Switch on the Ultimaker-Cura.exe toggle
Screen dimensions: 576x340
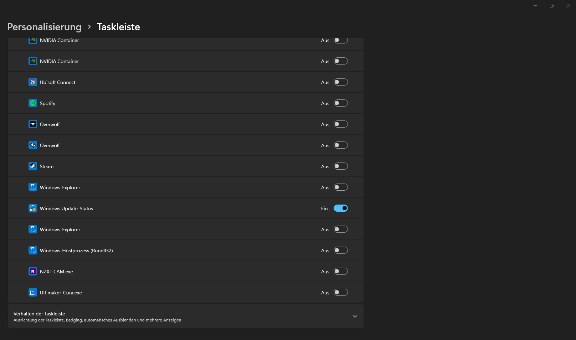[340, 292]
